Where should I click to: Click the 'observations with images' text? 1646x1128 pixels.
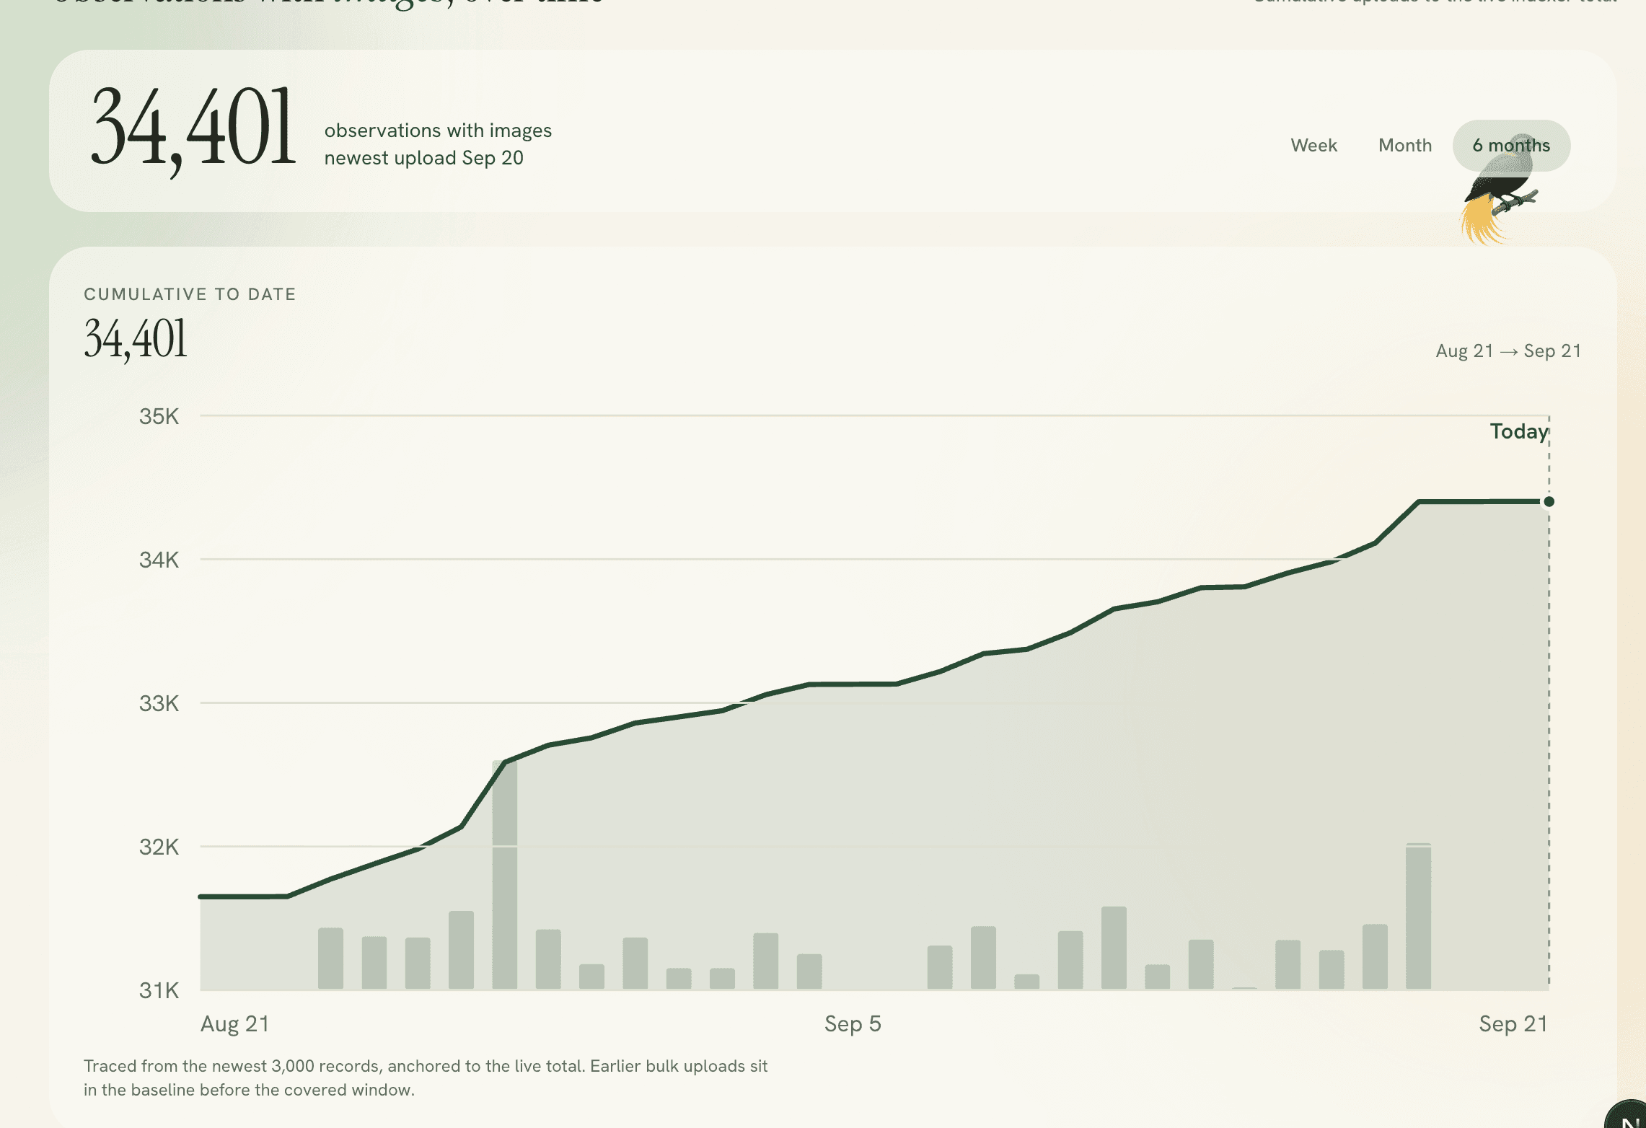438,131
